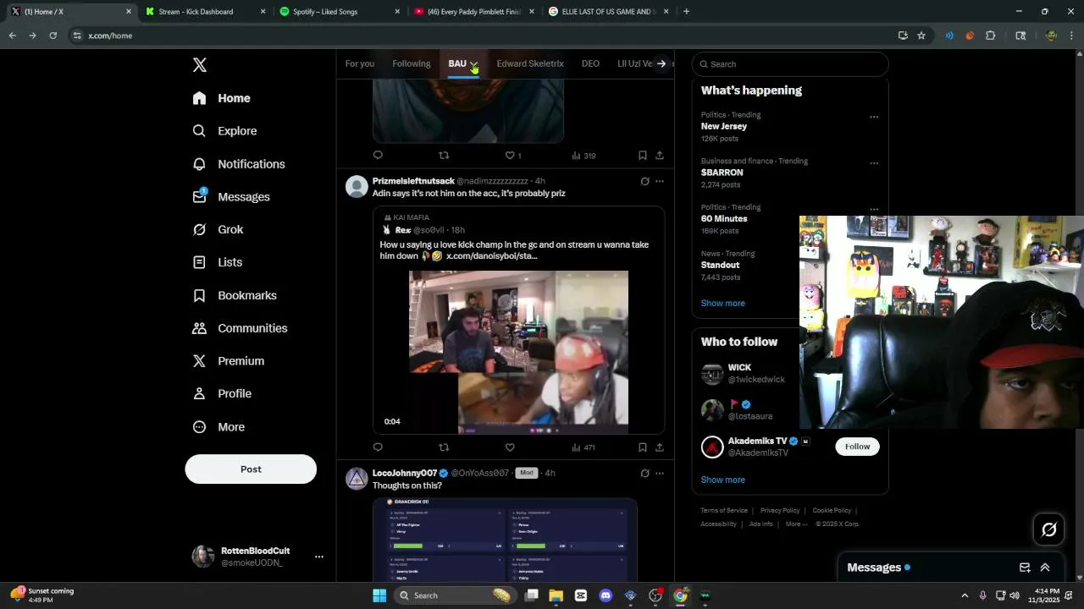Open Profile page
The width and height of the screenshot is (1084, 609).
click(222, 393)
